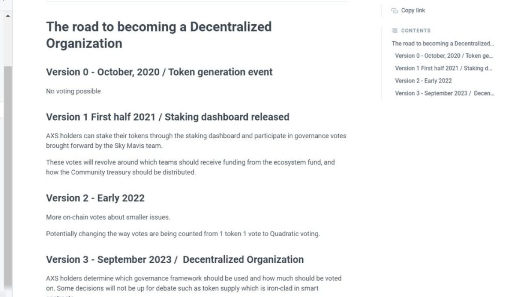The height and width of the screenshot is (297, 528).
Task: Click the scroll up arrow on left scrollbar
Action: (x=8, y=16)
